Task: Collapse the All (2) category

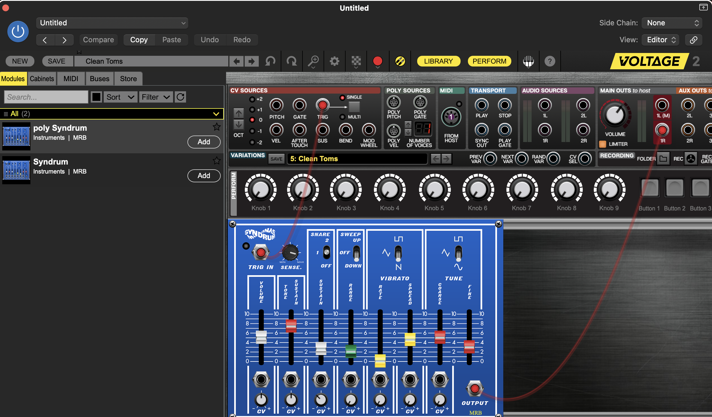Action: pos(216,114)
